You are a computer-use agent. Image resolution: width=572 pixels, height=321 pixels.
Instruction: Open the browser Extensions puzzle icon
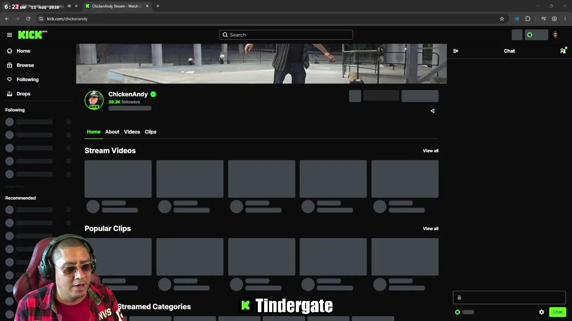pyautogui.click(x=528, y=19)
